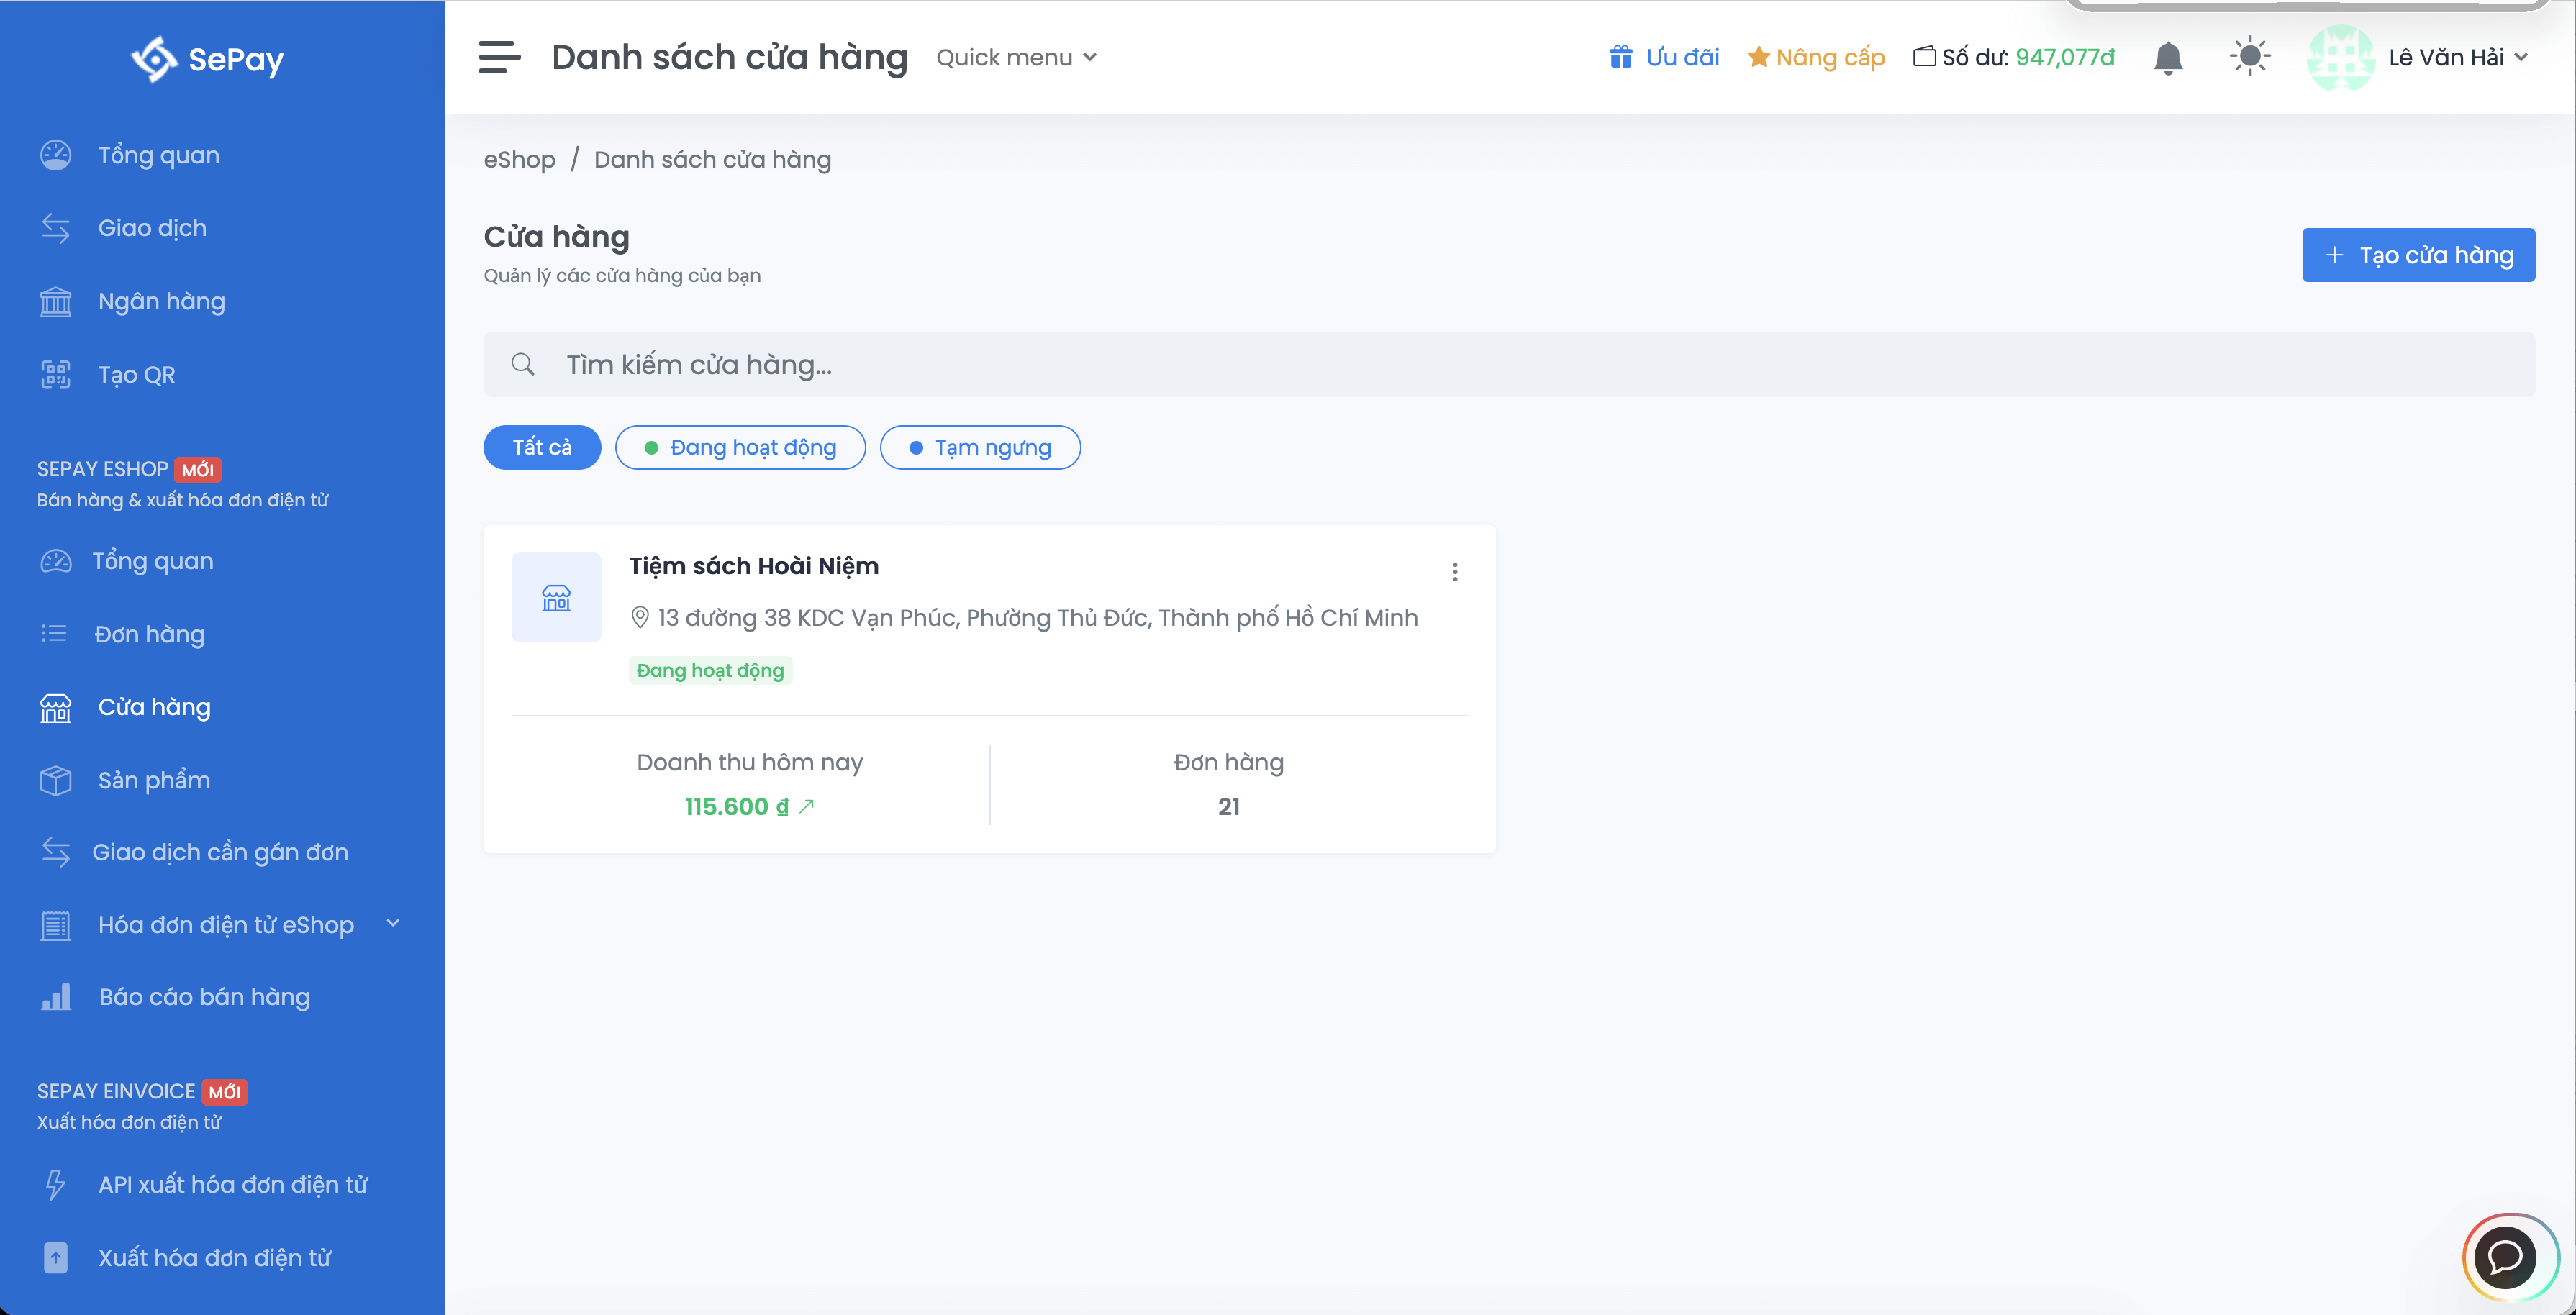Filter stores by Tạm ngưng
This screenshot has height=1315, width=2576.
[x=980, y=447]
